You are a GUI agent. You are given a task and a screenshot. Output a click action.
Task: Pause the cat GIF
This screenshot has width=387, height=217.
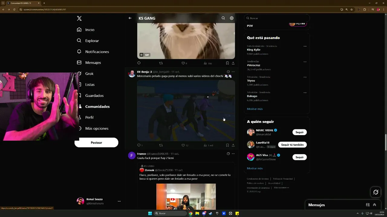pos(141,55)
